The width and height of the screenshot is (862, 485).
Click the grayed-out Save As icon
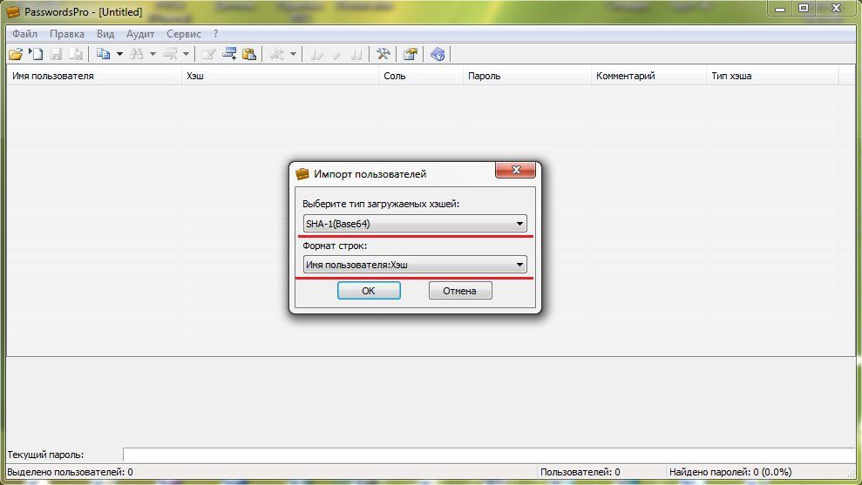(x=76, y=54)
